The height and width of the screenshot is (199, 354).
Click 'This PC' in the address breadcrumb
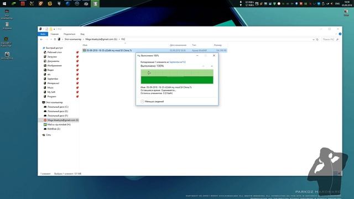(x=72, y=39)
